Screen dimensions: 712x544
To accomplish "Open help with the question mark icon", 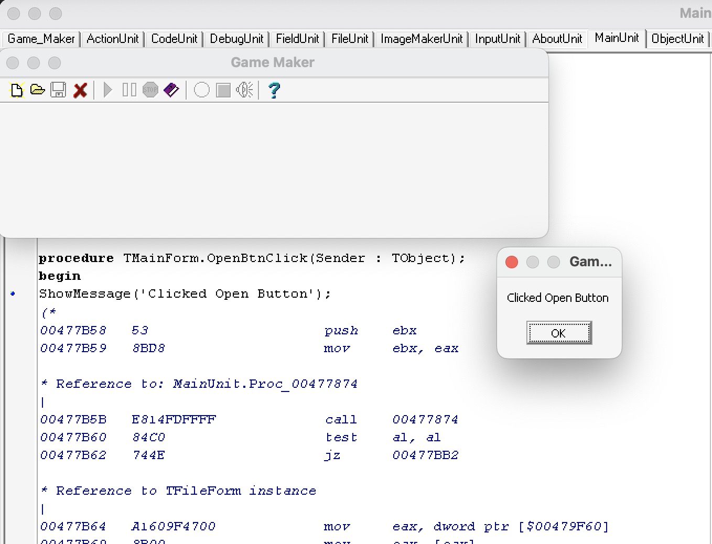I will coord(274,90).
